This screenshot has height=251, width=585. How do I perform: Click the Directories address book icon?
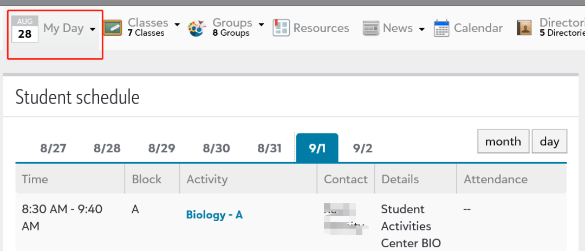click(x=524, y=28)
